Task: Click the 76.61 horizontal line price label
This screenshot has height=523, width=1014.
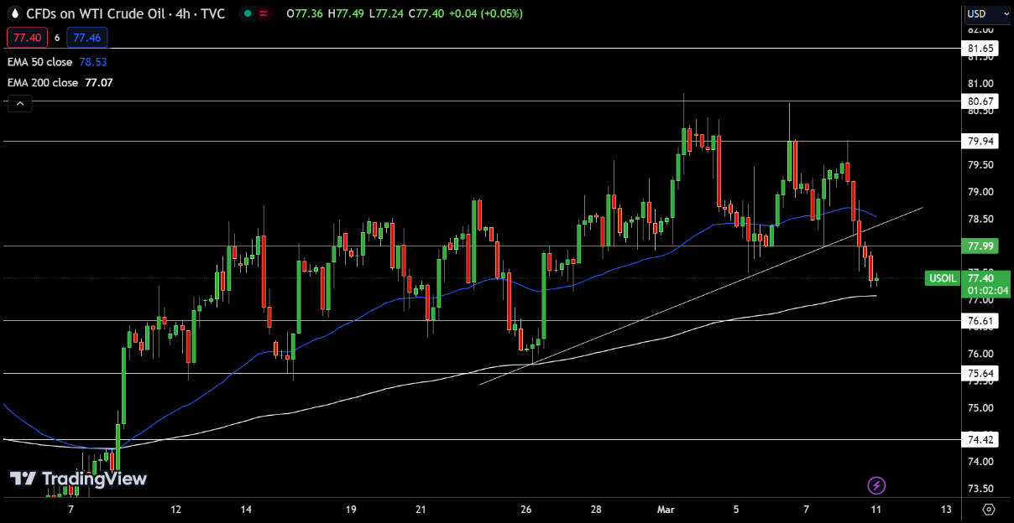Action: (x=981, y=321)
